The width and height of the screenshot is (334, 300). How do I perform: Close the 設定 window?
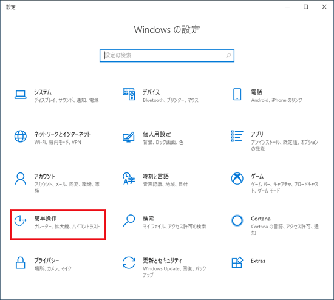coord(324,7)
